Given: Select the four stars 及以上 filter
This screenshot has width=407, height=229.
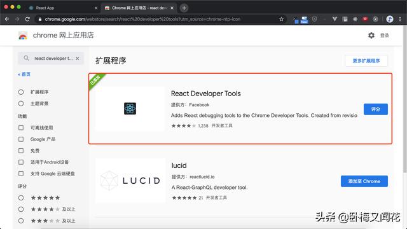Looking at the screenshot, I should click(x=21, y=209).
